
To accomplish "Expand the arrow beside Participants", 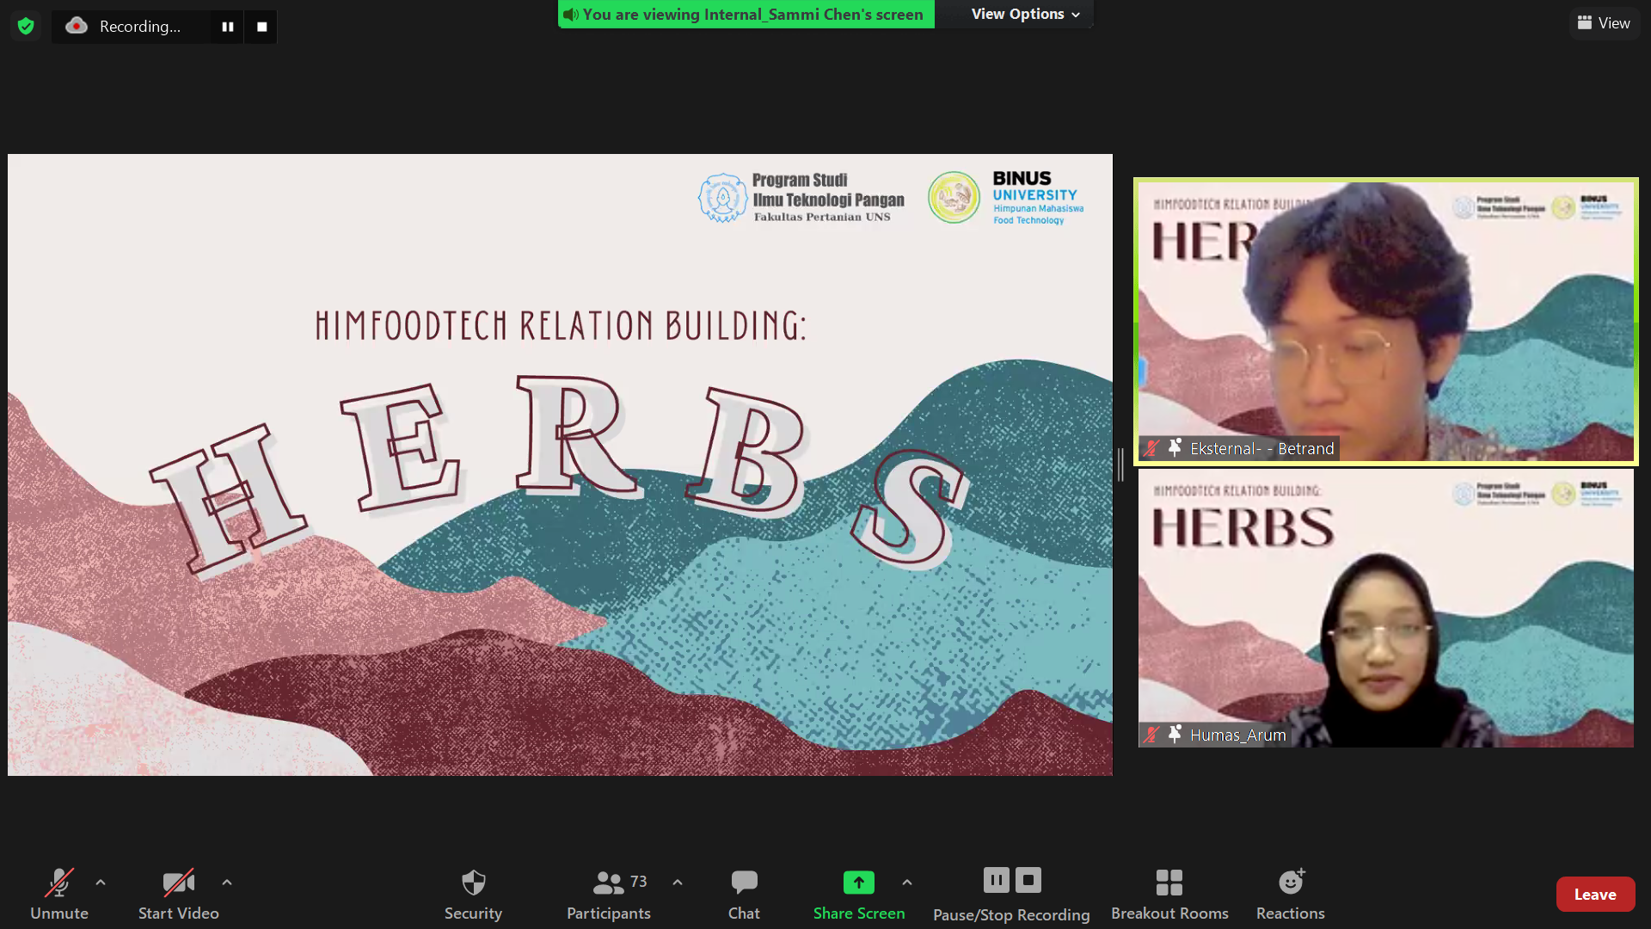I will pyautogui.click(x=678, y=883).
